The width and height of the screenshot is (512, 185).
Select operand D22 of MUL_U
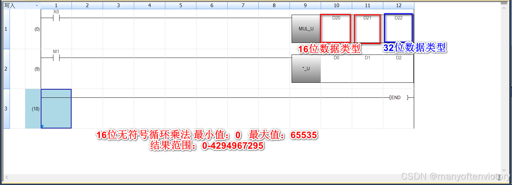coord(398,18)
